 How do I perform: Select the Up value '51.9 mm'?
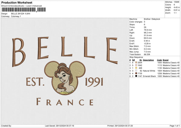148,35
